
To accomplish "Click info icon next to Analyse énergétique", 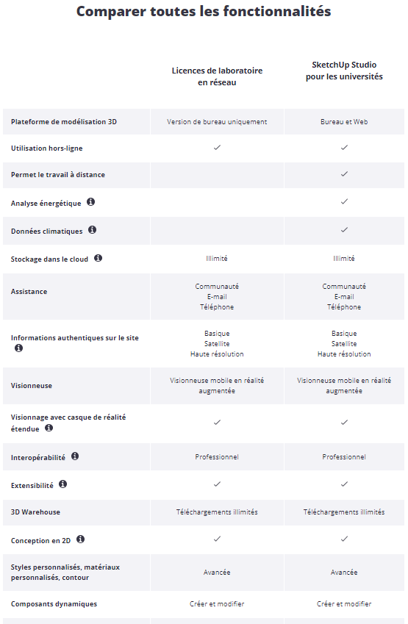I will [x=90, y=202].
